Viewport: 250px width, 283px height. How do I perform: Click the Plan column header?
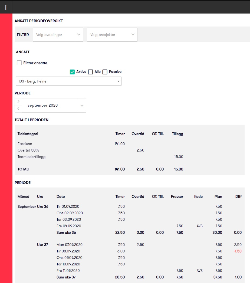pyautogui.click(x=218, y=196)
